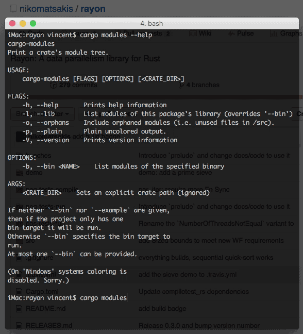Click 'Sets an explicit crate path (ignored)' text
This screenshot has height=334, width=303.
[143, 193]
